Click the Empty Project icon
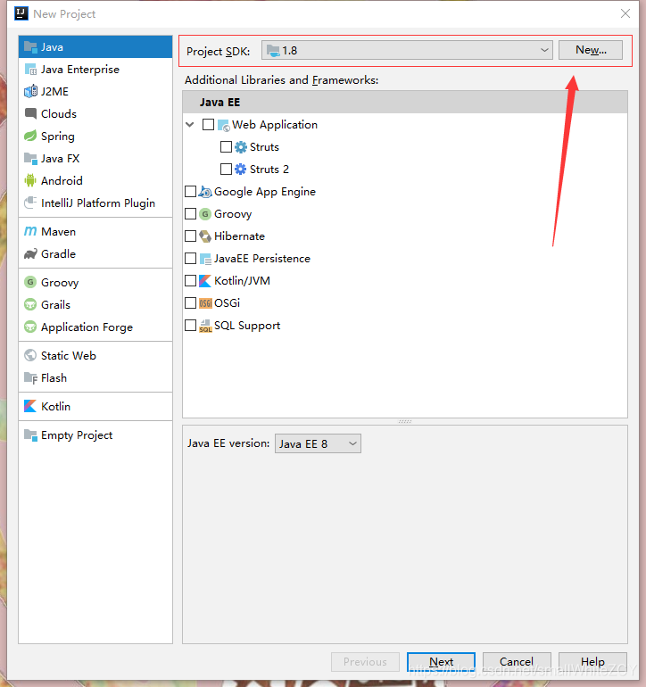The image size is (646, 687). pyautogui.click(x=30, y=435)
